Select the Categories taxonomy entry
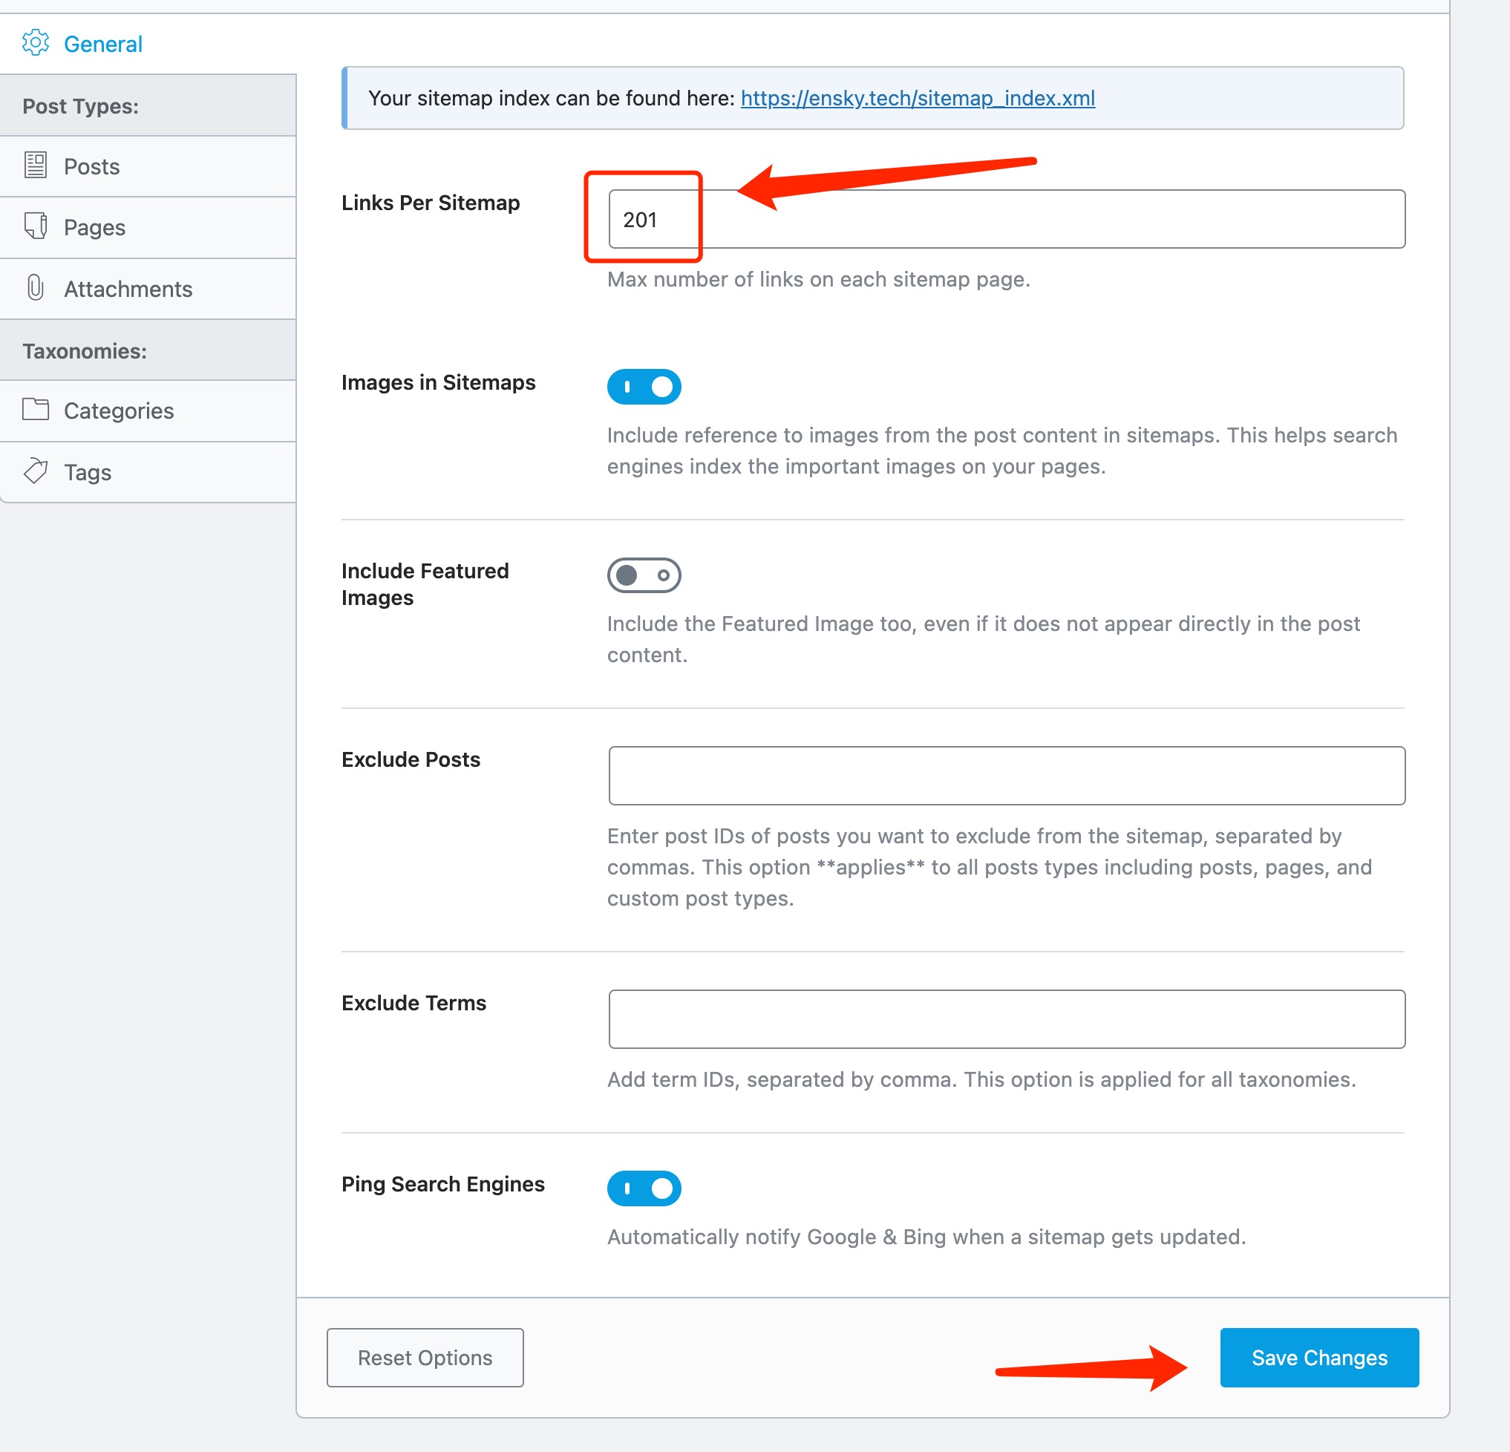The width and height of the screenshot is (1510, 1452). tap(119, 411)
